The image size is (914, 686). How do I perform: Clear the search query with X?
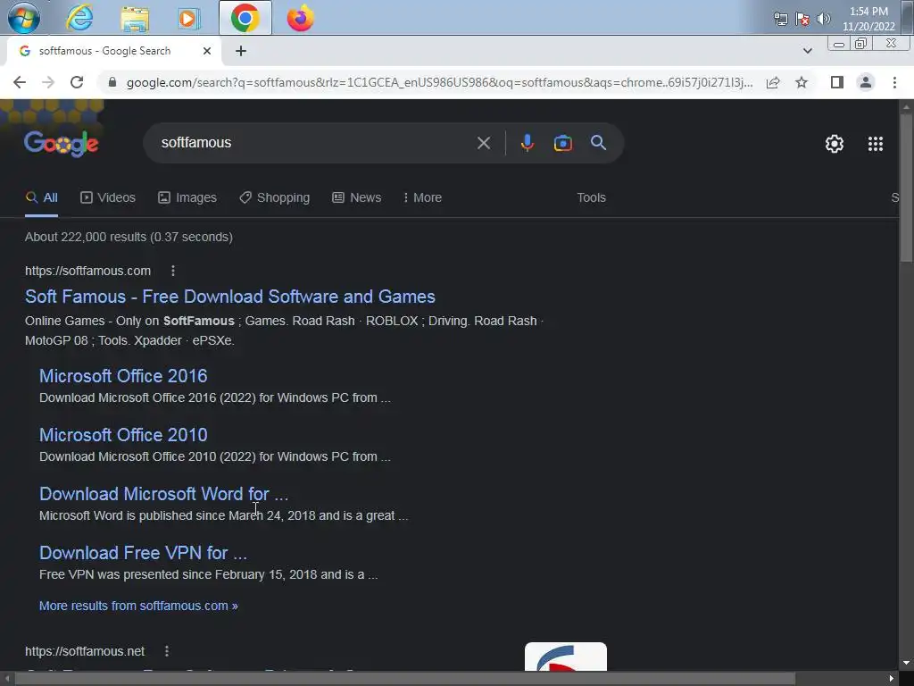click(x=483, y=143)
